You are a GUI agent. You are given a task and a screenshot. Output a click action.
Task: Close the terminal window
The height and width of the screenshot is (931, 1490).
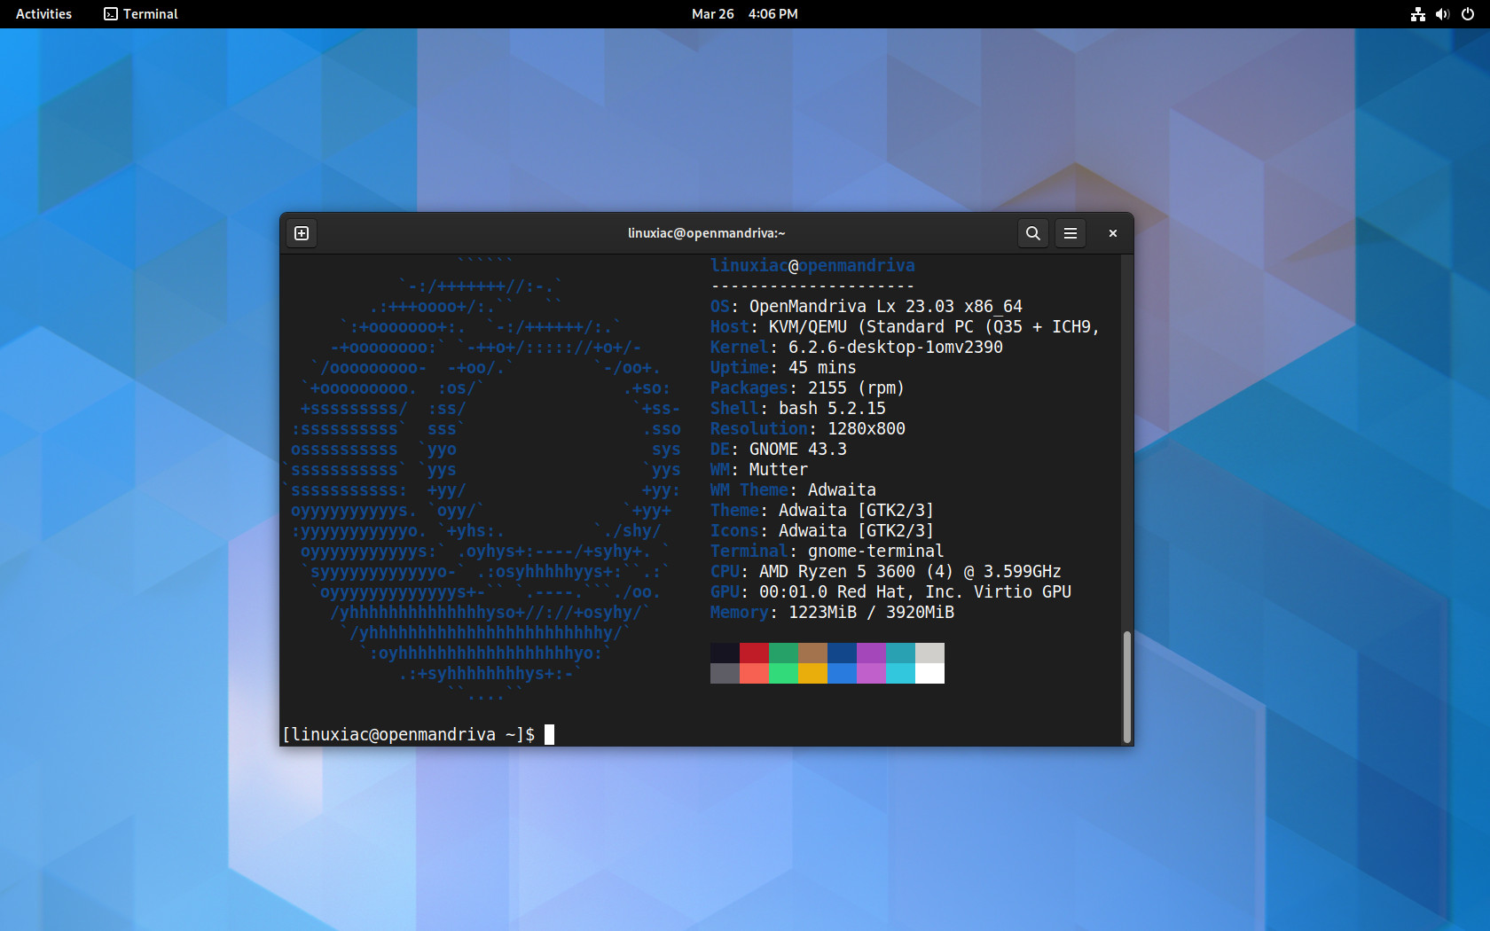[1112, 233]
